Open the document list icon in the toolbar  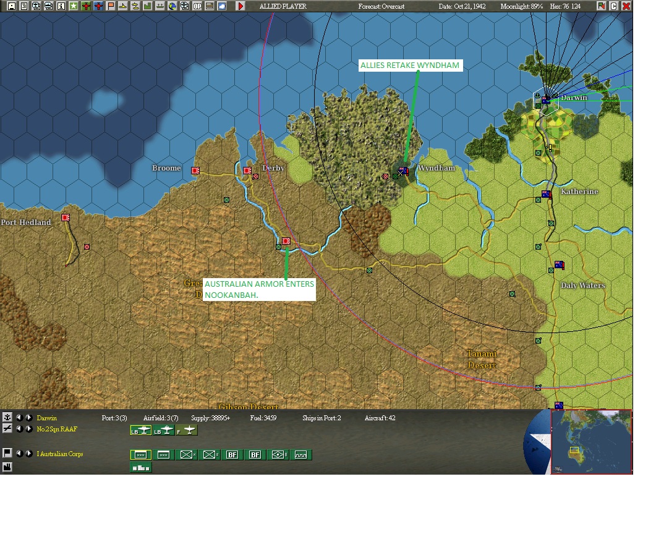point(24,6)
